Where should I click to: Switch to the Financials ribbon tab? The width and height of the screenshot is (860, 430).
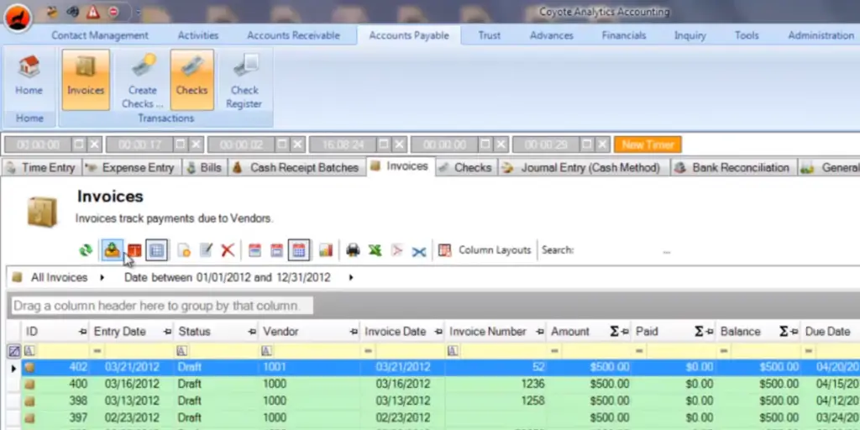pyautogui.click(x=624, y=35)
